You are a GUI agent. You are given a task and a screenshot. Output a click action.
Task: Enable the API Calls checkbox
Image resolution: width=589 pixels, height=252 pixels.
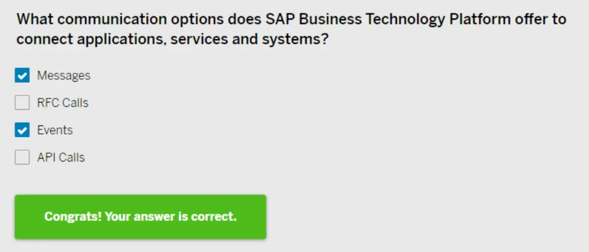22,157
